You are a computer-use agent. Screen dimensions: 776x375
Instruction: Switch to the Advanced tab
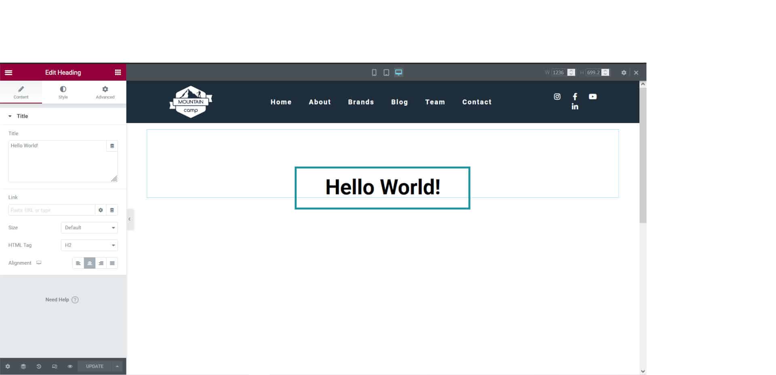tap(105, 92)
